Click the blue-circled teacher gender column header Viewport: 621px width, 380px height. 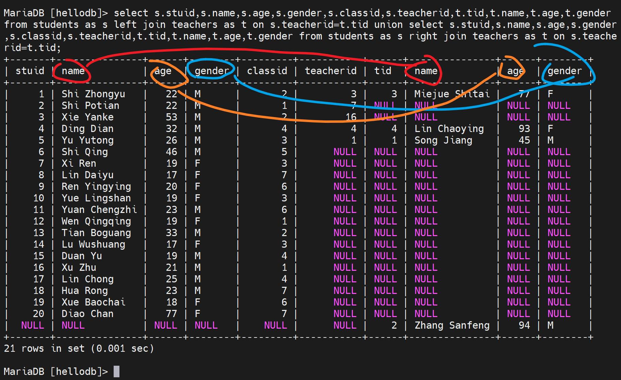coord(565,71)
